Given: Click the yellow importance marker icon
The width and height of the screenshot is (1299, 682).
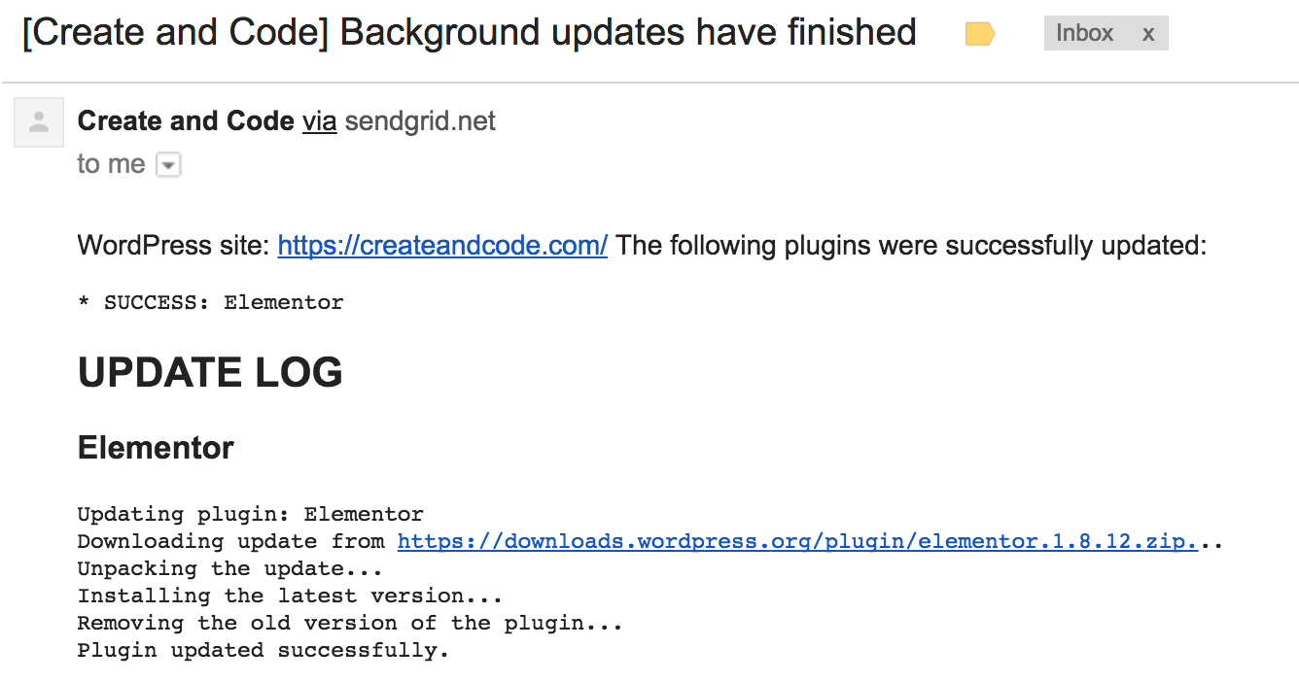Looking at the screenshot, I should (979, 35).
